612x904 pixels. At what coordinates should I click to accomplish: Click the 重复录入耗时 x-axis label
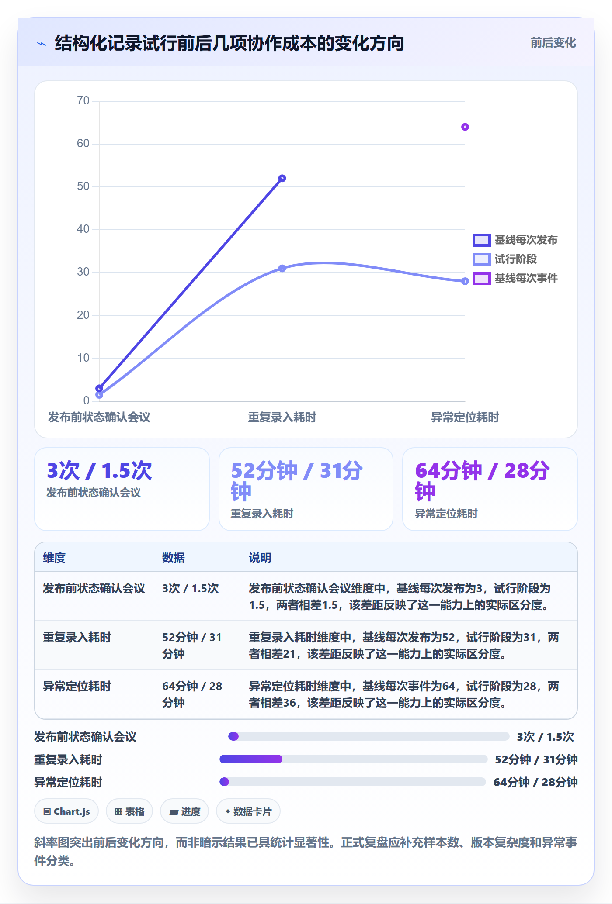point(282,417)
